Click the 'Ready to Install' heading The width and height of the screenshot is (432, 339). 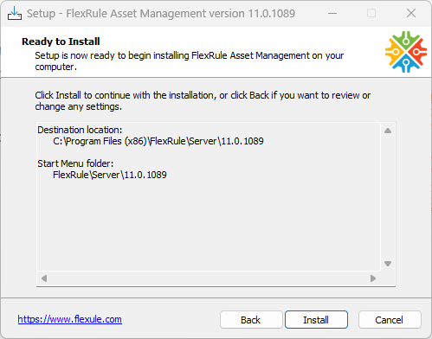pyautogui.click(x=61, y=42)
